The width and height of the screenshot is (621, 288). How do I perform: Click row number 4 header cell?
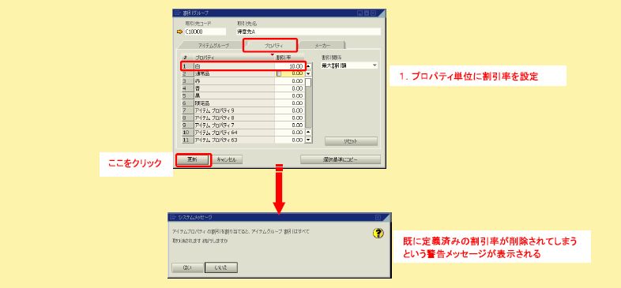(188, 88)
